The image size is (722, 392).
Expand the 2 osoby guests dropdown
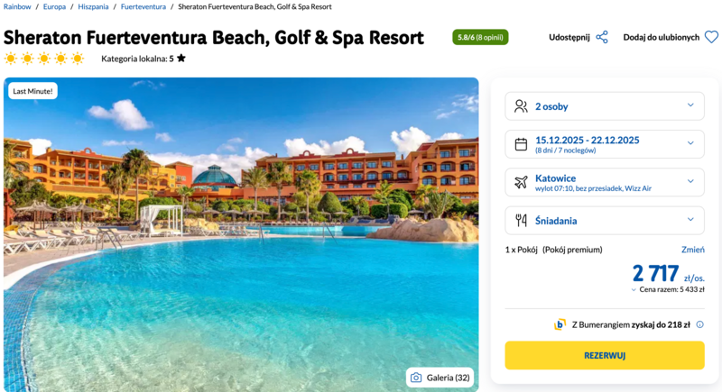click(x=690, y=106)
